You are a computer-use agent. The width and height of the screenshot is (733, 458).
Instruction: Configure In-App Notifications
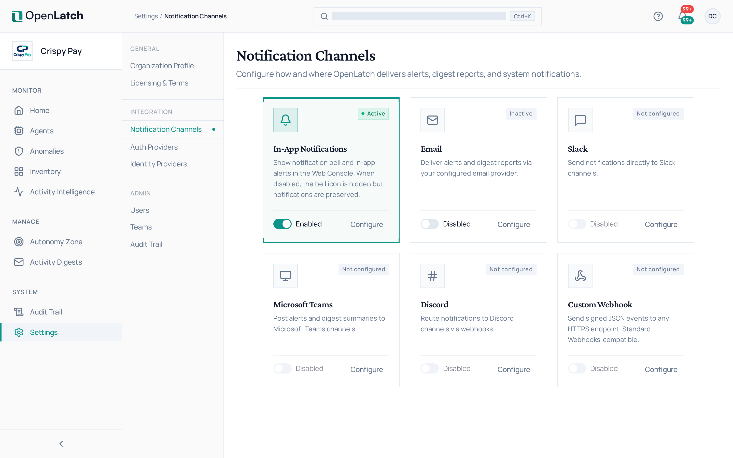tap(366, 224)
